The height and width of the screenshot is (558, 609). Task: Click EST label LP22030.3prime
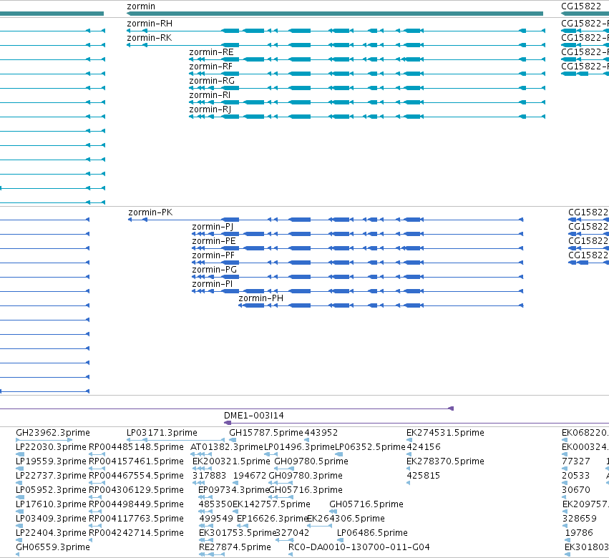tap(51, 447)
